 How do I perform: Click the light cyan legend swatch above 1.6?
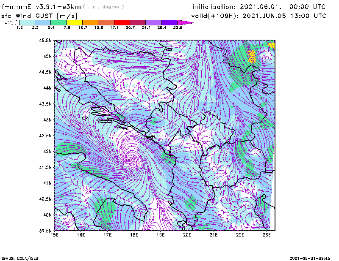pos(27,22)
